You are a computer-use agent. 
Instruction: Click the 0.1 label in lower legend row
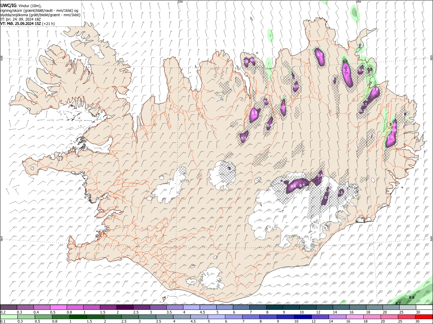tap(3, 322)
